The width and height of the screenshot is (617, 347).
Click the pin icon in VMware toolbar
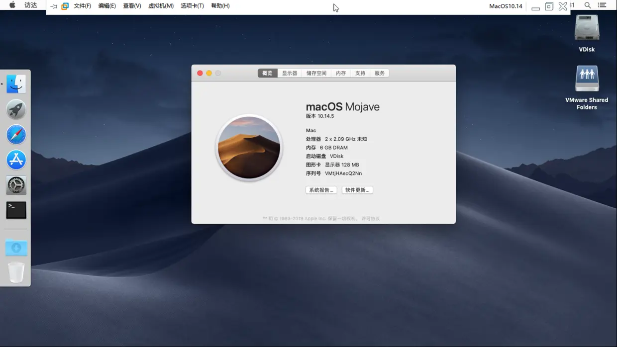tap(54, 6)
